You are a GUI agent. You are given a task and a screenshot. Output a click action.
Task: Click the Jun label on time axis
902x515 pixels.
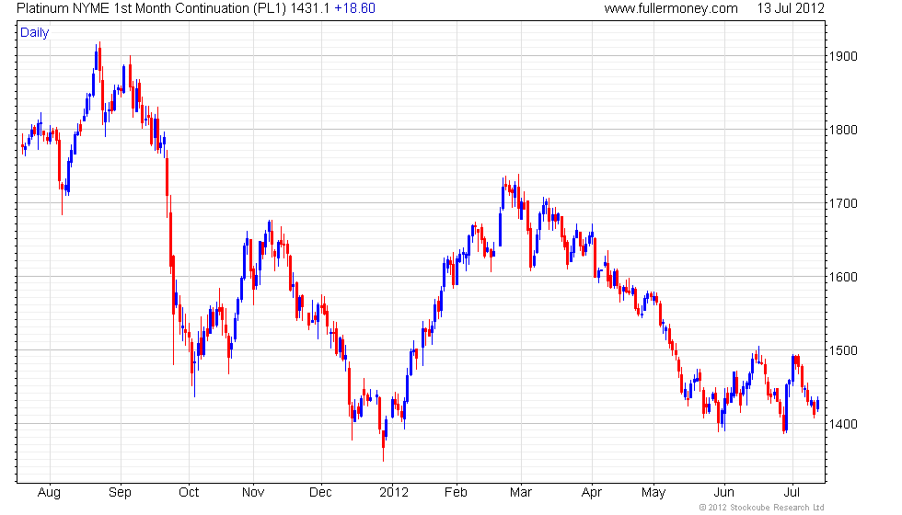[x=723, y=493]
